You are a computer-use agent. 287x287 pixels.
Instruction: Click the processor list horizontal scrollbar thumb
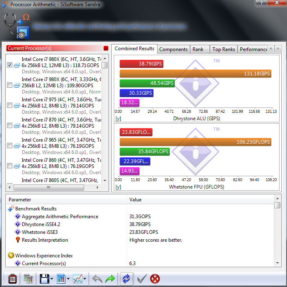click(x=49, y=187)
